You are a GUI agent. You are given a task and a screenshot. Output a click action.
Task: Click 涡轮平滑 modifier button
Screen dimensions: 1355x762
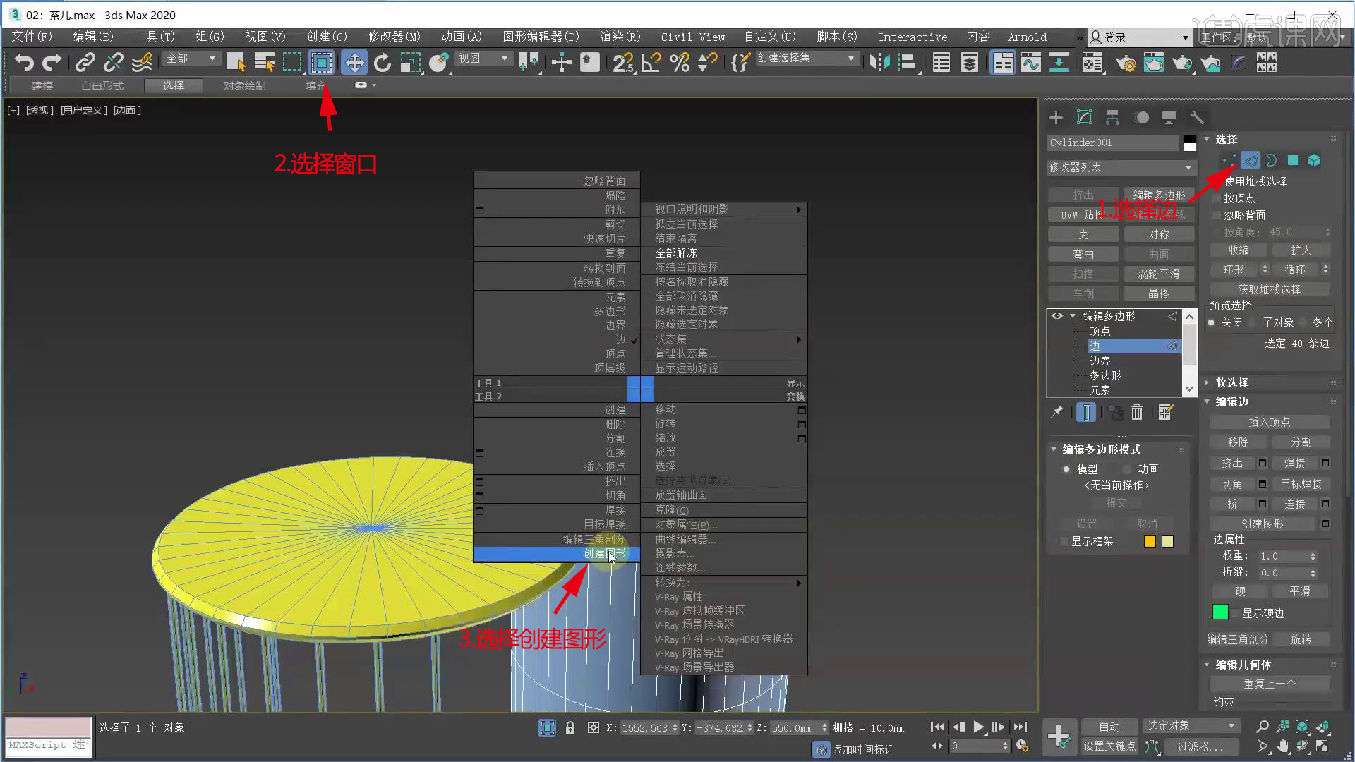coord(1158,274)
